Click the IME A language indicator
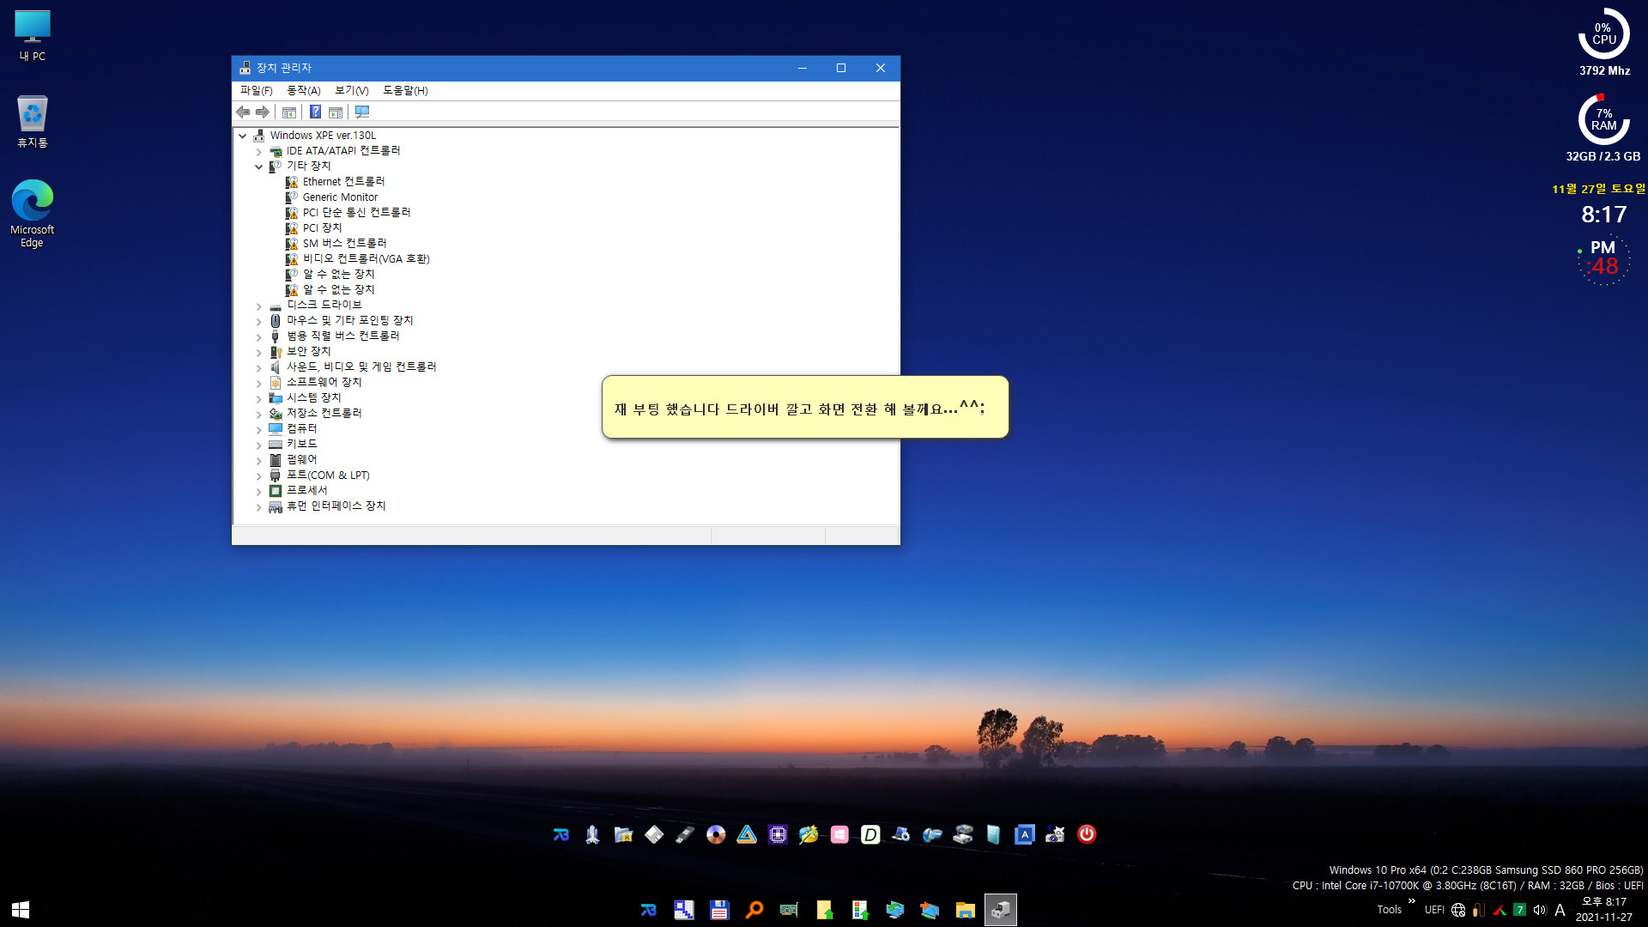 pos(1560,910)
